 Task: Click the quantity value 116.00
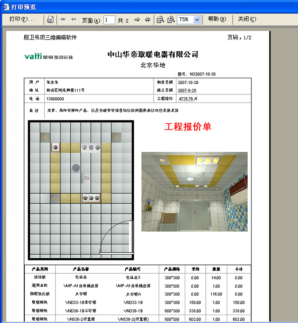pyautogui.click(x=216, y=294)
